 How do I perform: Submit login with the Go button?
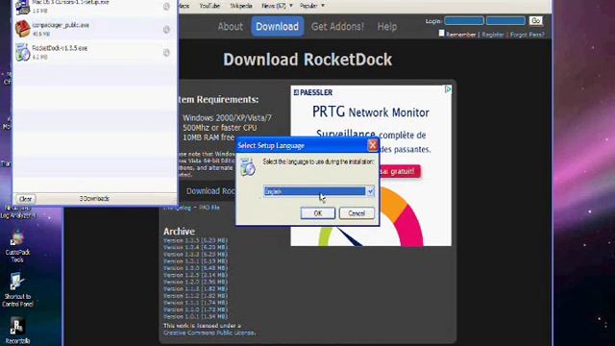(x=535, y=21)
